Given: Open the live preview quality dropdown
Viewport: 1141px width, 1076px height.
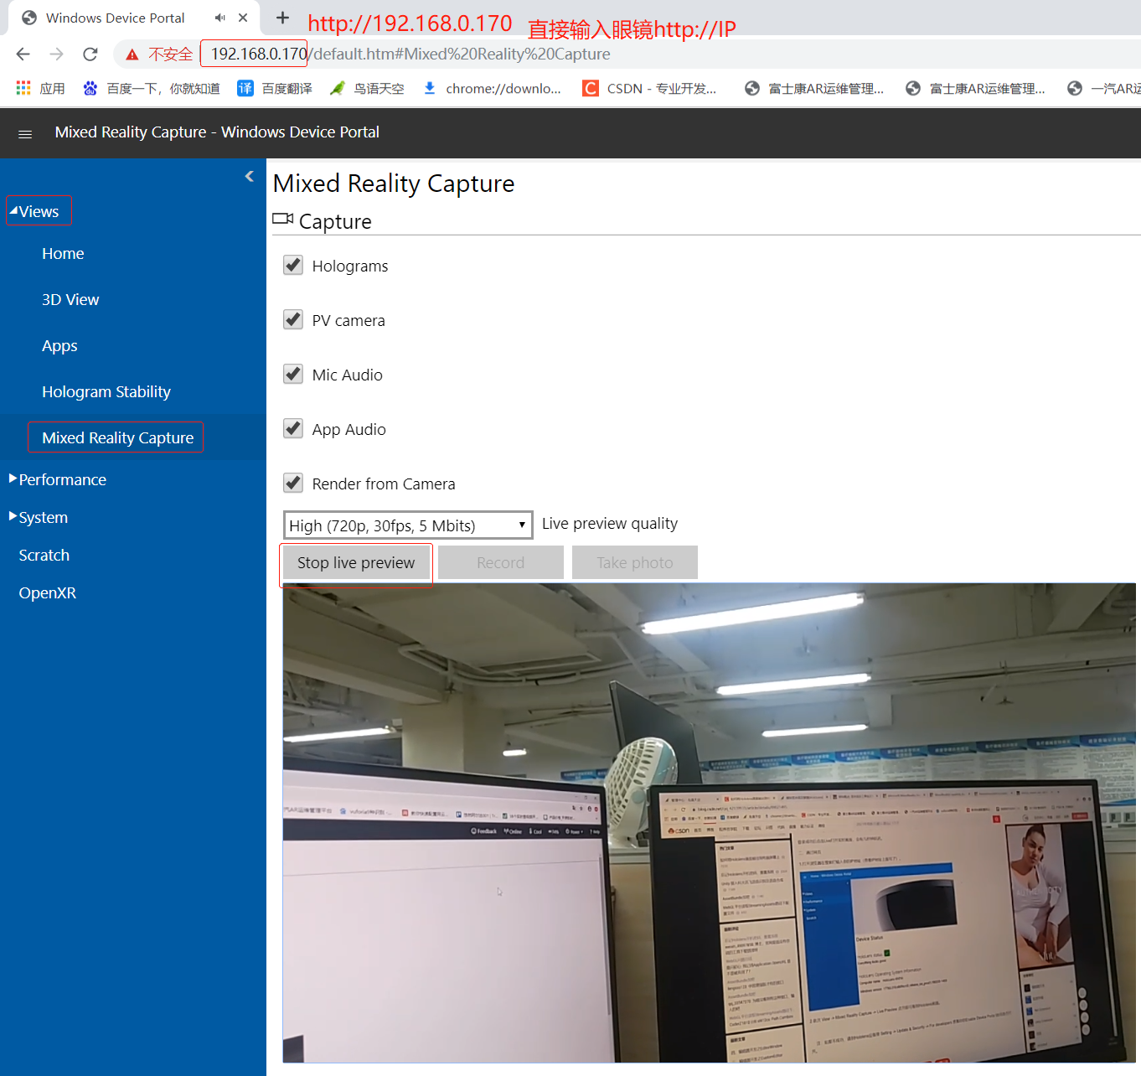Looking at the screenshot, I should 408,525.
